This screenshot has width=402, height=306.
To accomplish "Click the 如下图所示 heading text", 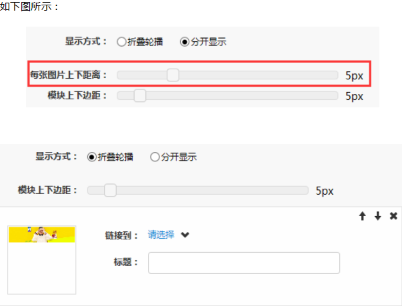I will pyautogui.click(x=29, y=6).
